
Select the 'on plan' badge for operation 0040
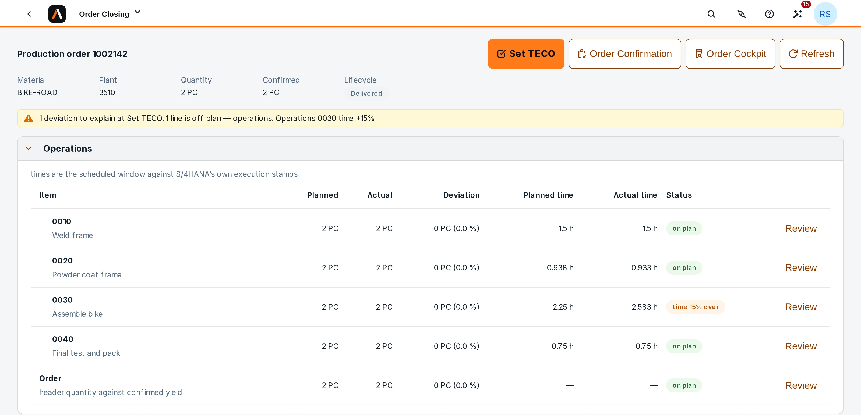click(684, 346)
